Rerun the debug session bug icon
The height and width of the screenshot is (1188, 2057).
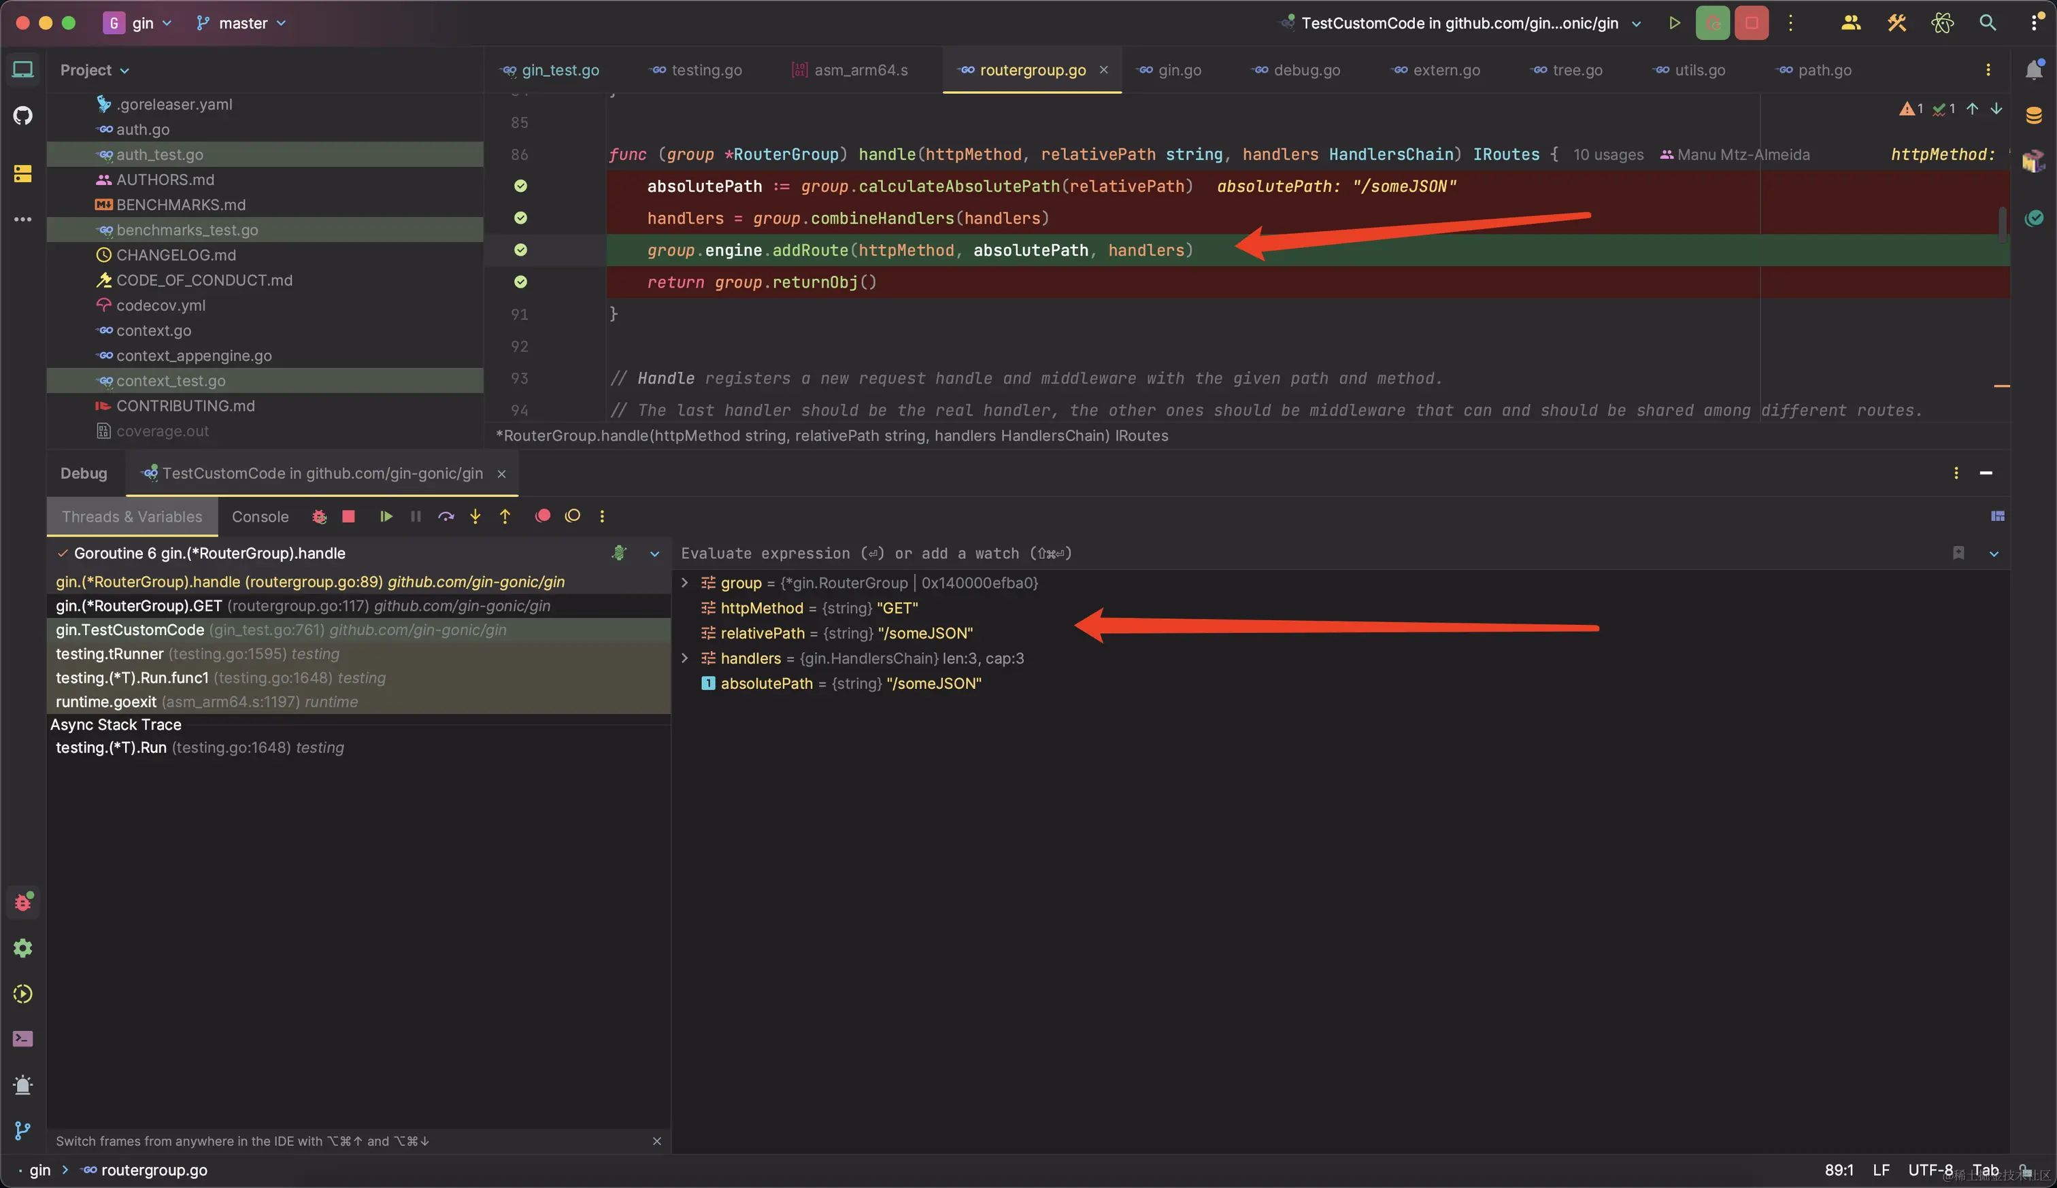tap(319, 517)
